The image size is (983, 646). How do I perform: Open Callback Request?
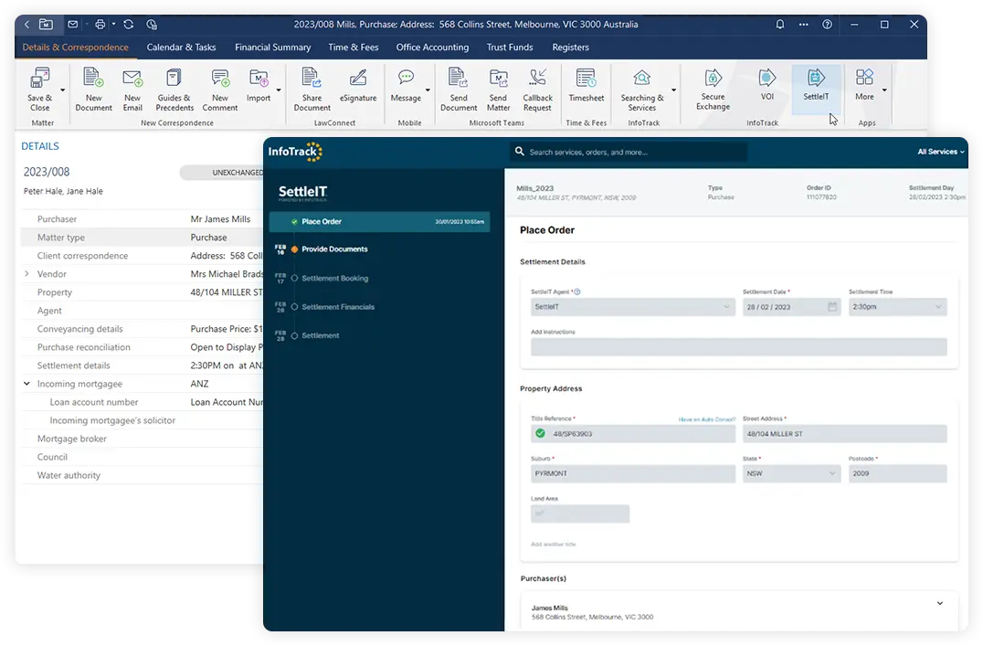[x=537, y=90]
